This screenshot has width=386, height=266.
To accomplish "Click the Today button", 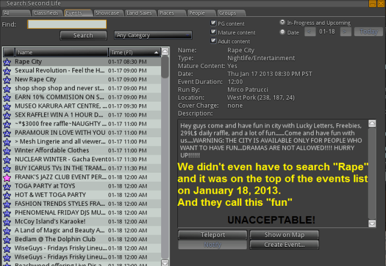I will pyautogui.click(x=369, y=32).
